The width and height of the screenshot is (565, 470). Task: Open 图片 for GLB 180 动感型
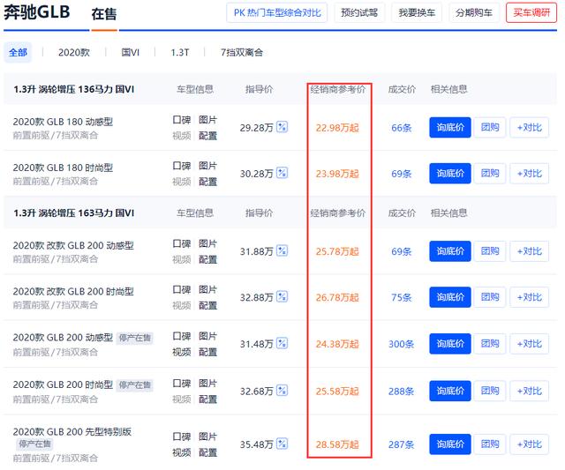point(208,119)
